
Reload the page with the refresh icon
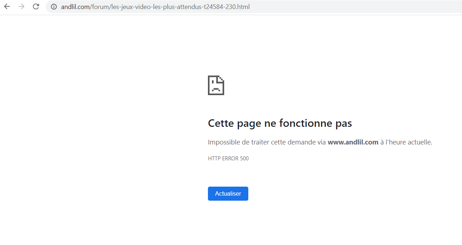(36, 6)
